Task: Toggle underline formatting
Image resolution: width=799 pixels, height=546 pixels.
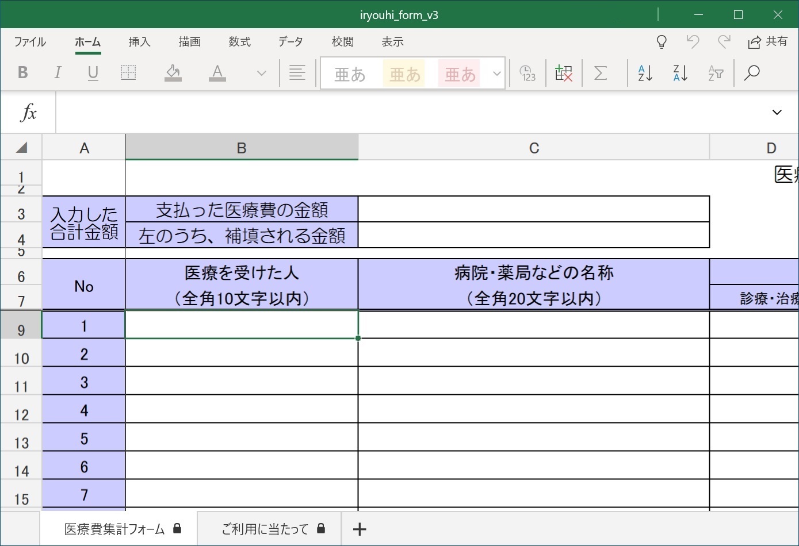Action: click(x=93, y=72)
